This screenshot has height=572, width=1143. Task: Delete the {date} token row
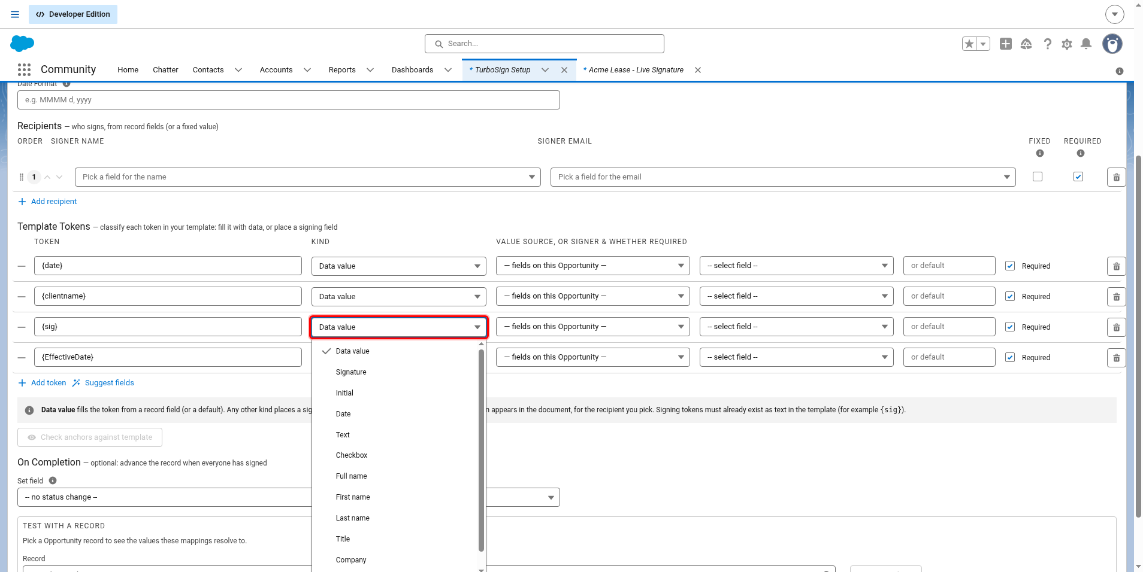[1117, 266]
